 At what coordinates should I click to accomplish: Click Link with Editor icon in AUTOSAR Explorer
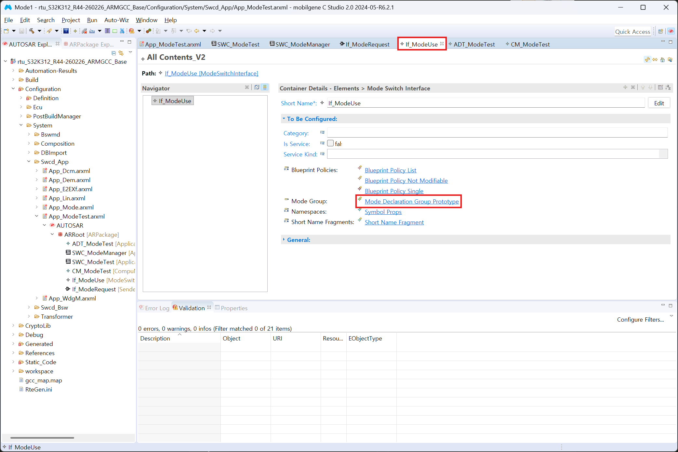tap(121, 53)
